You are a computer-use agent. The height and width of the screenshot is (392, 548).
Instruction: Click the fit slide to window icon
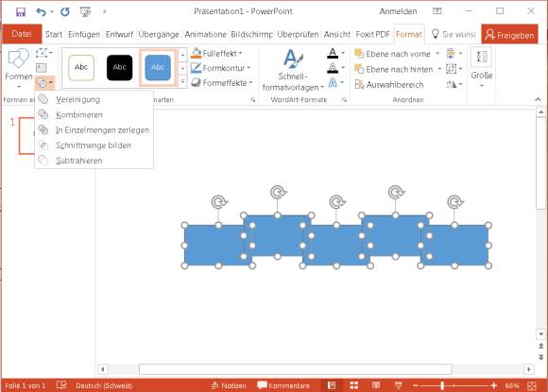point(532,385)
